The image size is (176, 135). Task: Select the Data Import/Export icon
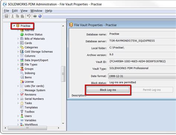22,60
